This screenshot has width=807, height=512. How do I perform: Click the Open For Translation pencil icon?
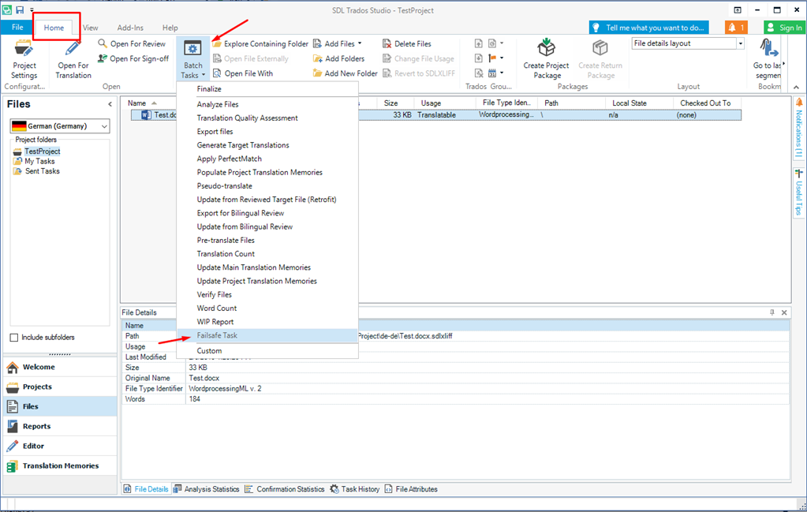point(73,47)
